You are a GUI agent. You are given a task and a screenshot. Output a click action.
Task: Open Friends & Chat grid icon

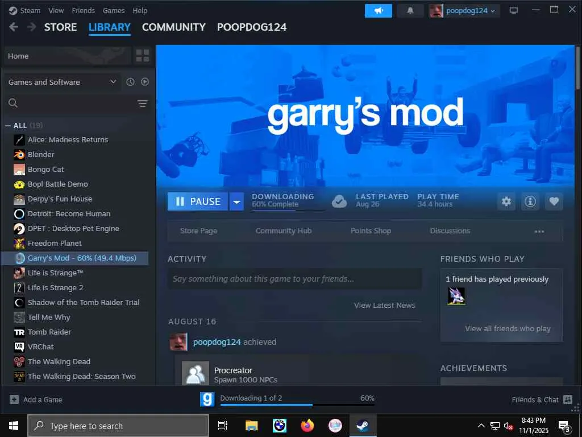(x=568, y=399)
